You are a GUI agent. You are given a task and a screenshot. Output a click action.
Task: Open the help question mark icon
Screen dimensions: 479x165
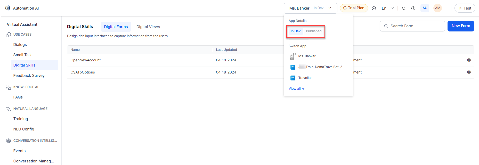click(413, 8)
